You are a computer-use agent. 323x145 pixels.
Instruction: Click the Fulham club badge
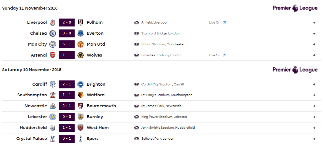click(81, 23)
